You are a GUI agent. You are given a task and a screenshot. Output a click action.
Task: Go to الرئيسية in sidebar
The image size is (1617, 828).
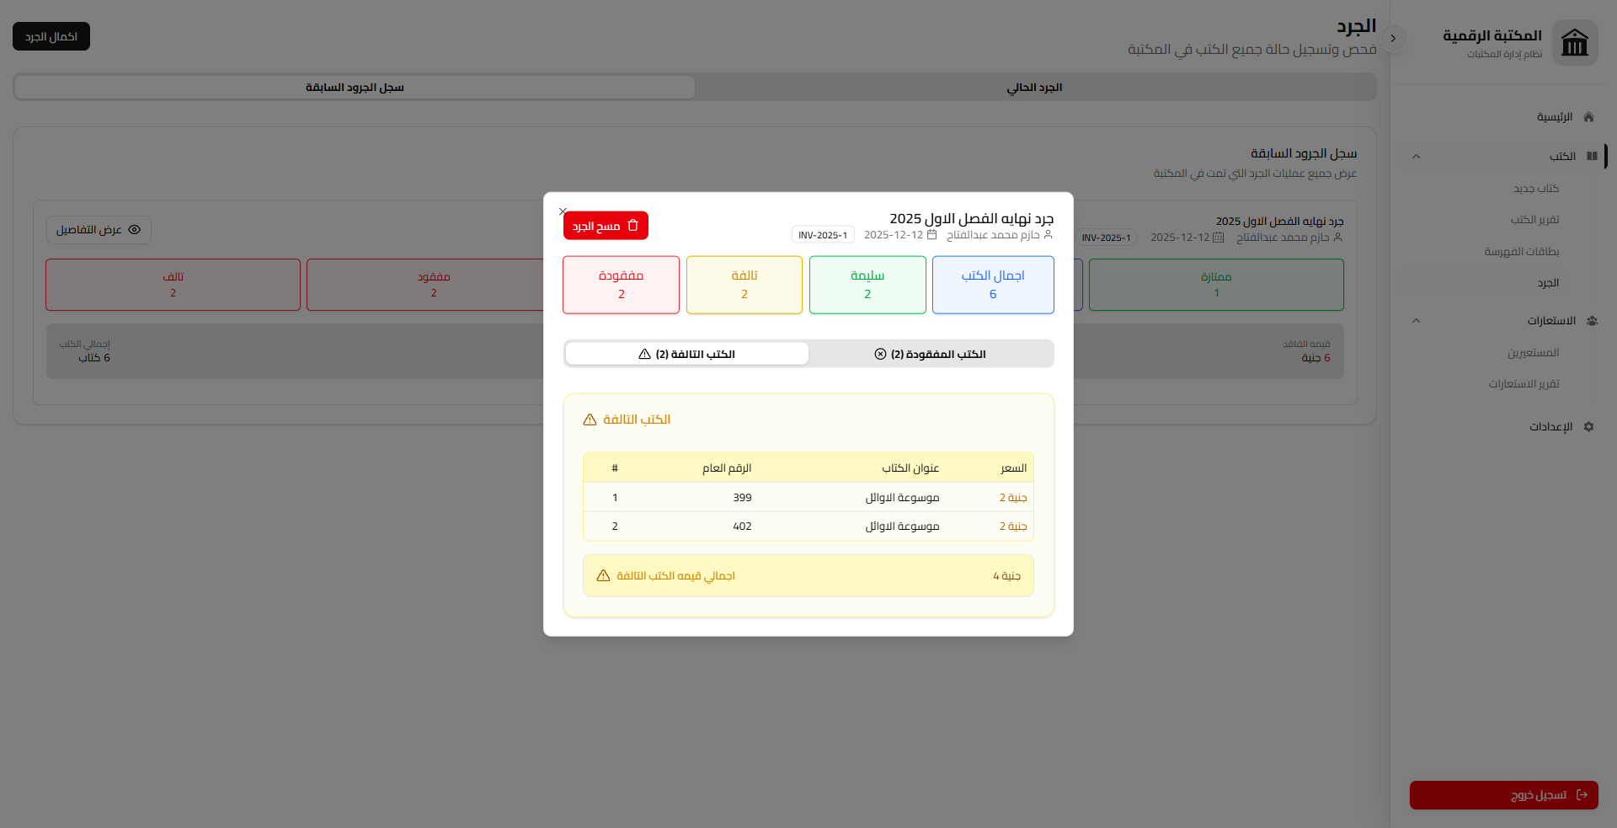pyautogui.click(x=1555, y=117)
